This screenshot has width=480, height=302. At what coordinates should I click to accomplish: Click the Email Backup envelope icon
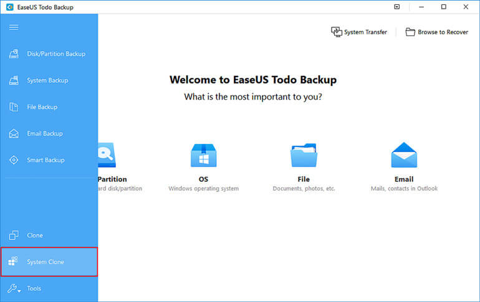click(x=14, y=134)
